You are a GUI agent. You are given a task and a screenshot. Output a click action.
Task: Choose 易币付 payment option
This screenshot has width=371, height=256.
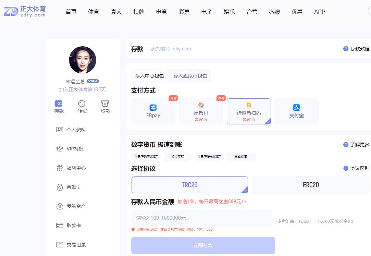201,111
